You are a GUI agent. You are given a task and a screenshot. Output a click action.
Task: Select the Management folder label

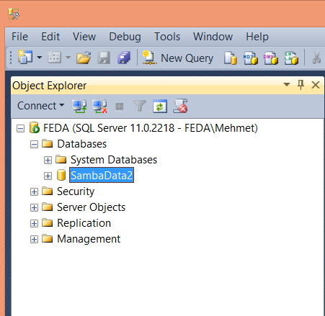[89, 239]
